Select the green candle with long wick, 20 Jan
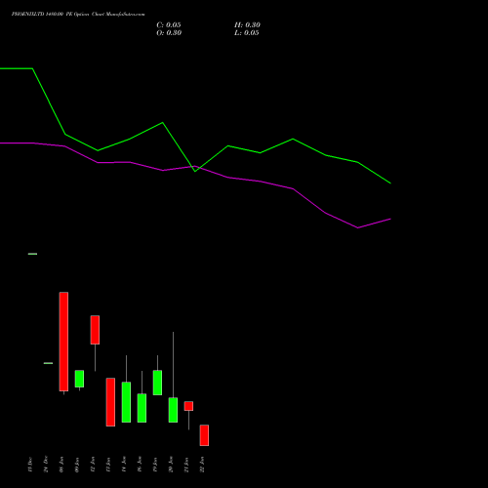 pos(173,410)
